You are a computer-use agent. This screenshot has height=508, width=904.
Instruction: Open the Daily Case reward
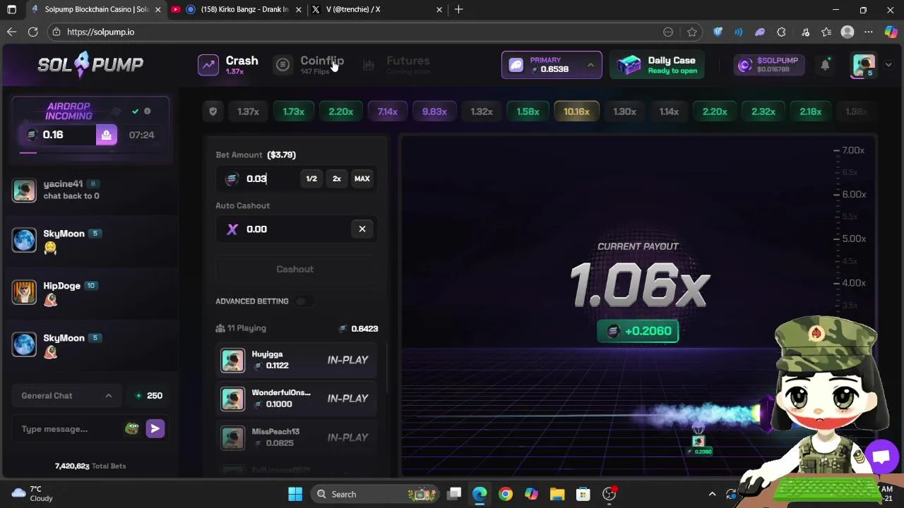(657, 65)
